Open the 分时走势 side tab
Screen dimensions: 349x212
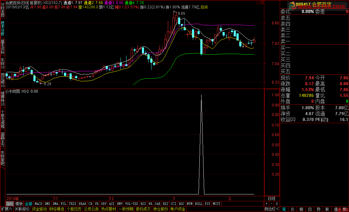2,10
